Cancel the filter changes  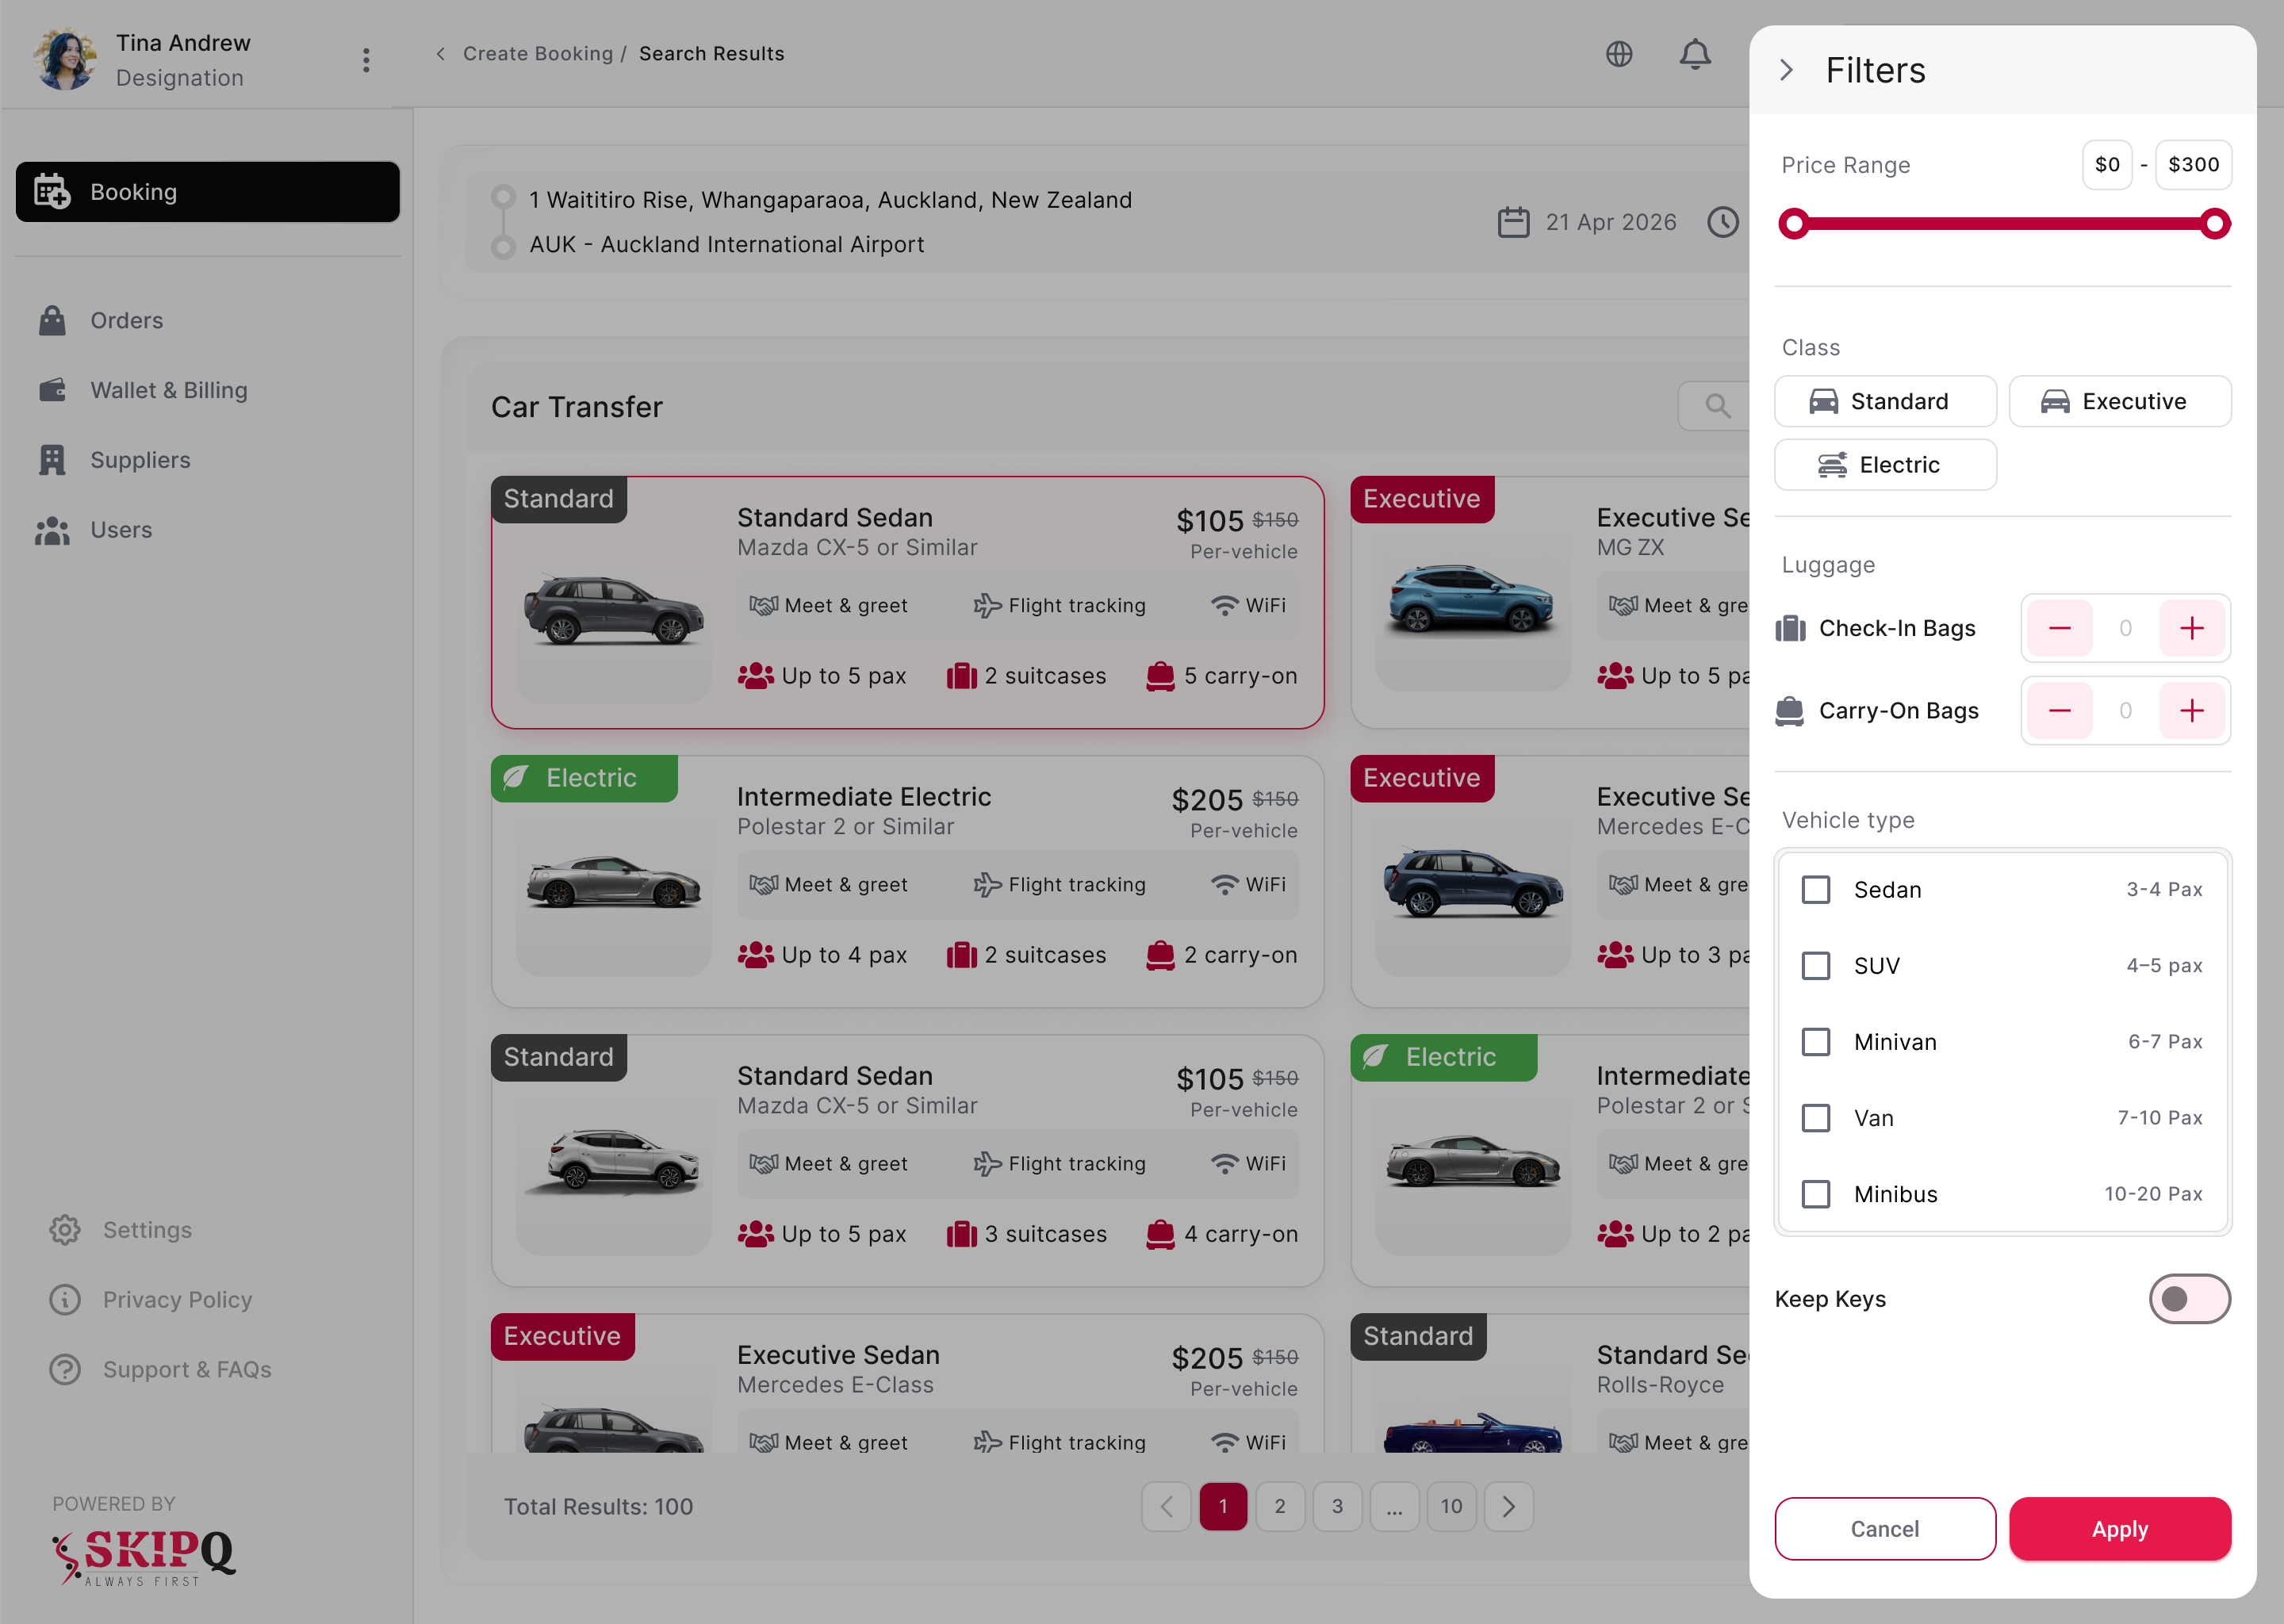(x=1884, y=1529)
